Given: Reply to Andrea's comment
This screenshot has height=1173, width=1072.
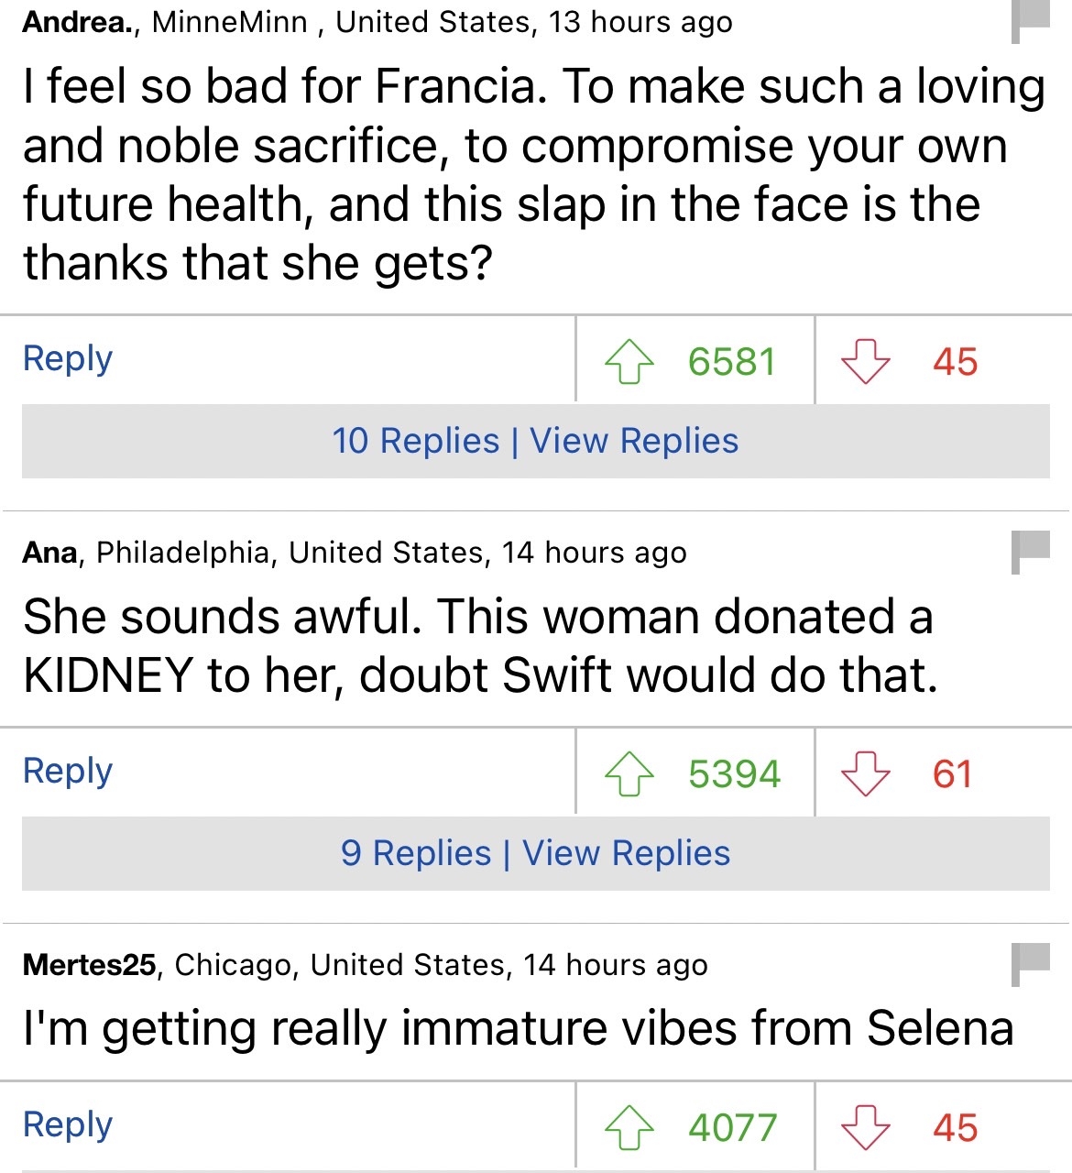Looking at the screenshot, I should pos(68,358).
